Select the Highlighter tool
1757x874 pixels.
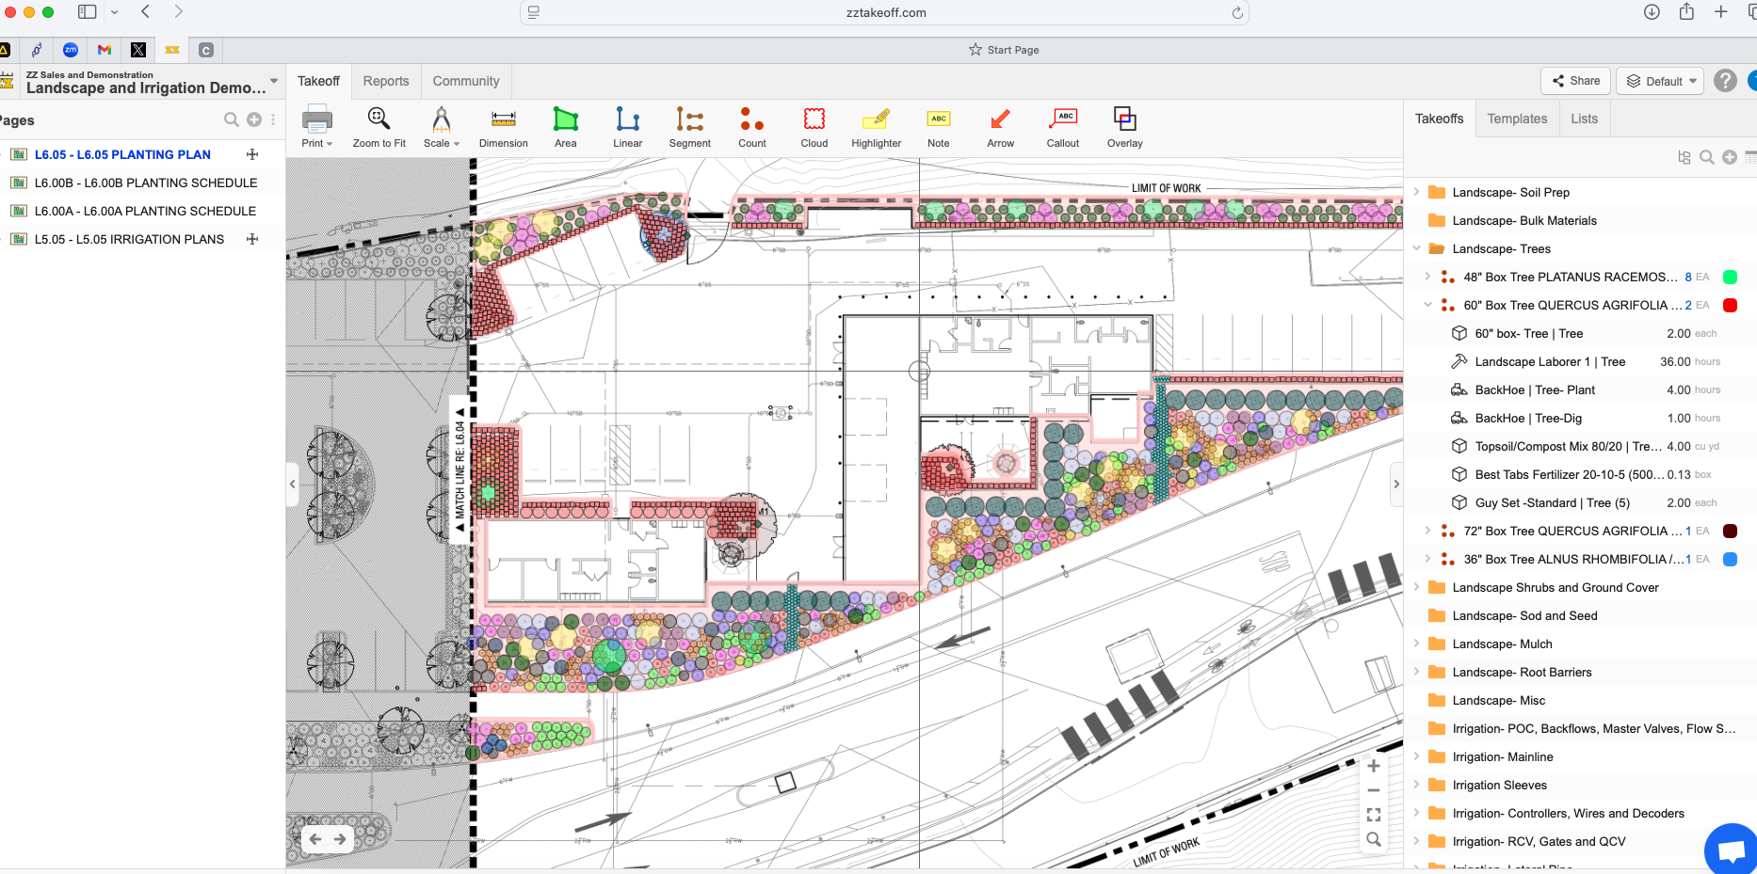tap(877, 126)
